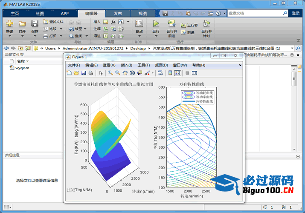Click the comment percent (%) icon

[106, 29]
